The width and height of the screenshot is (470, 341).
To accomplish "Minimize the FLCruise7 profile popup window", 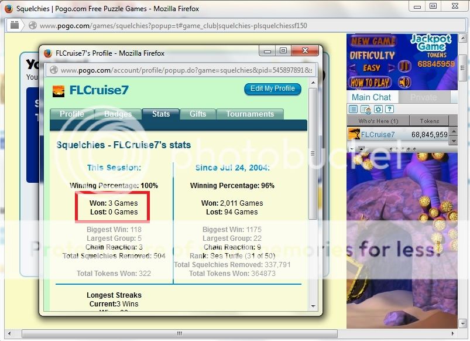I will [x=267, y=51].
